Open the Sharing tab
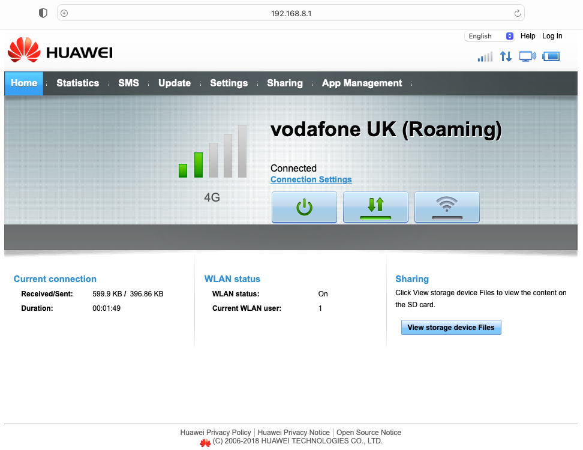583x450 pixels. pos(285,83)
